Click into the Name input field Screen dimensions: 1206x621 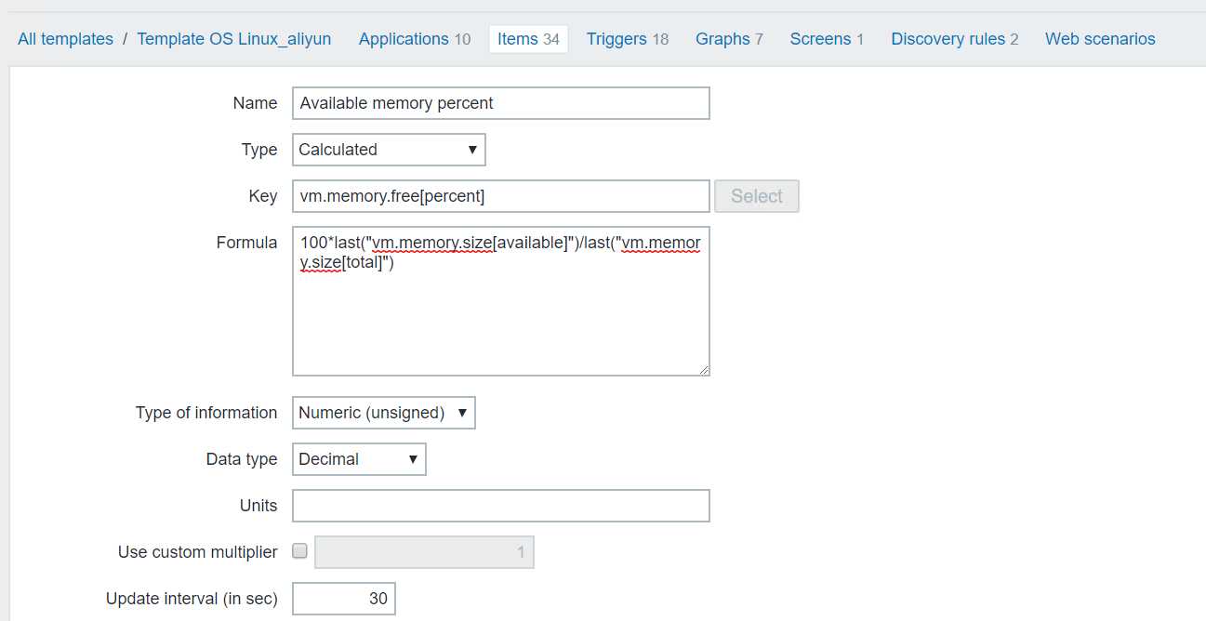501,103
